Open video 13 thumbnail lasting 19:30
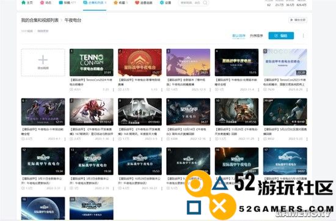 coord(92,161)
